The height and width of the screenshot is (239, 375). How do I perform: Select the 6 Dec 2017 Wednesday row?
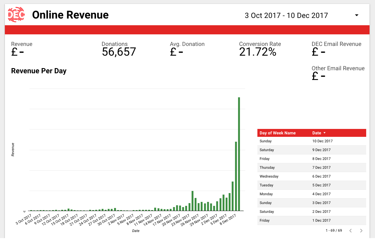pos(311,176)
